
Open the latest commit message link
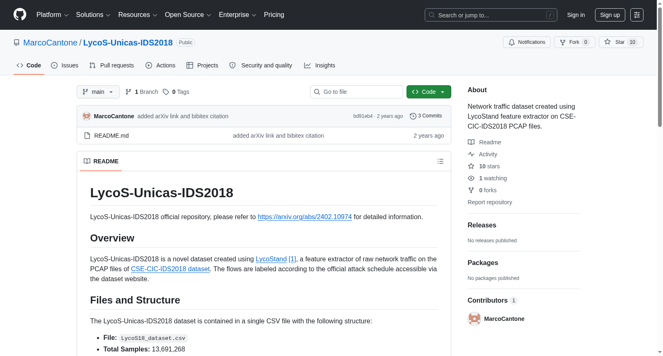coord(183,116)
